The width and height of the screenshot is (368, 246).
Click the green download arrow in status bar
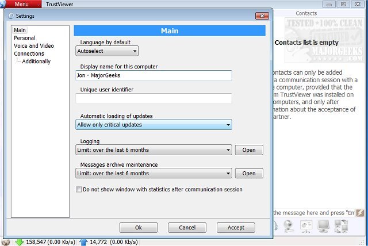coord(19,242)
